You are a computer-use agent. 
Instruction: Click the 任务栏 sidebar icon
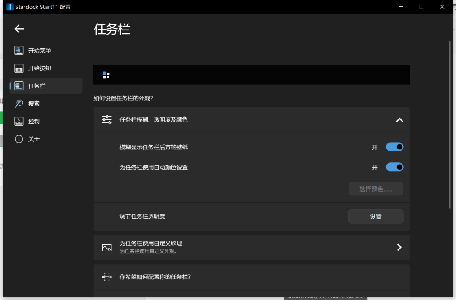click(19, 86)
